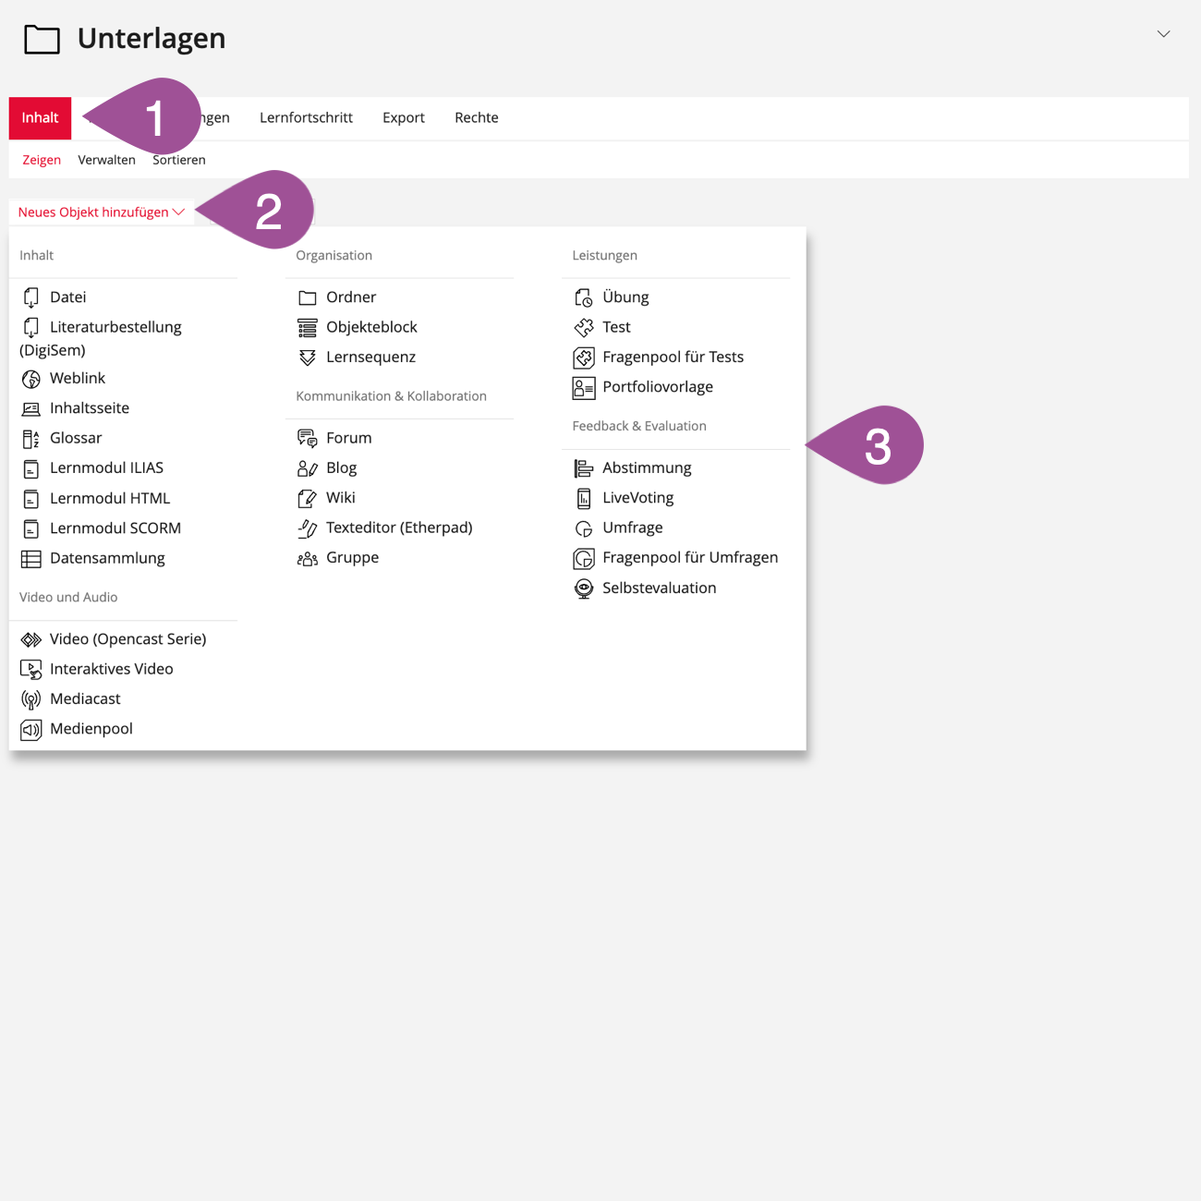Click the Test puzzle icon
This screenshot has width=1201, height=1201.
coord(583,328)
